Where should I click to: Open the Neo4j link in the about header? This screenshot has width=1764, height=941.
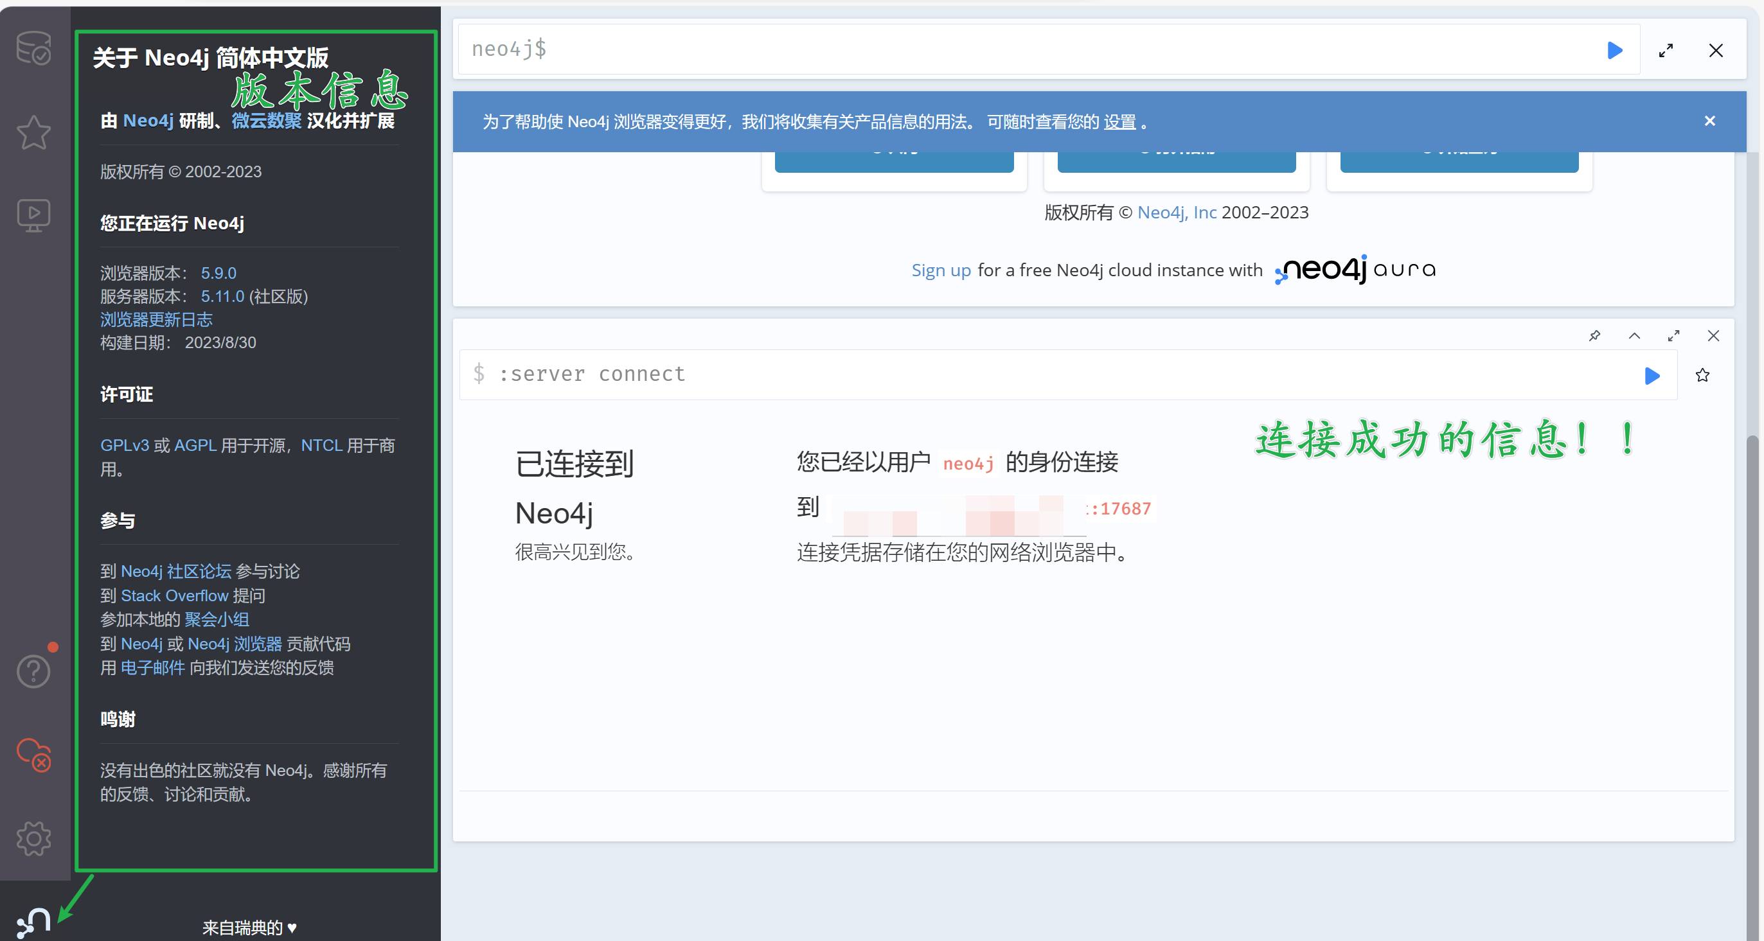(148, 121)
